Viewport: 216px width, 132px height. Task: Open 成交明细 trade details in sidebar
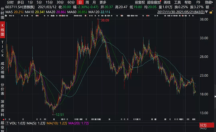coord(2,69)
